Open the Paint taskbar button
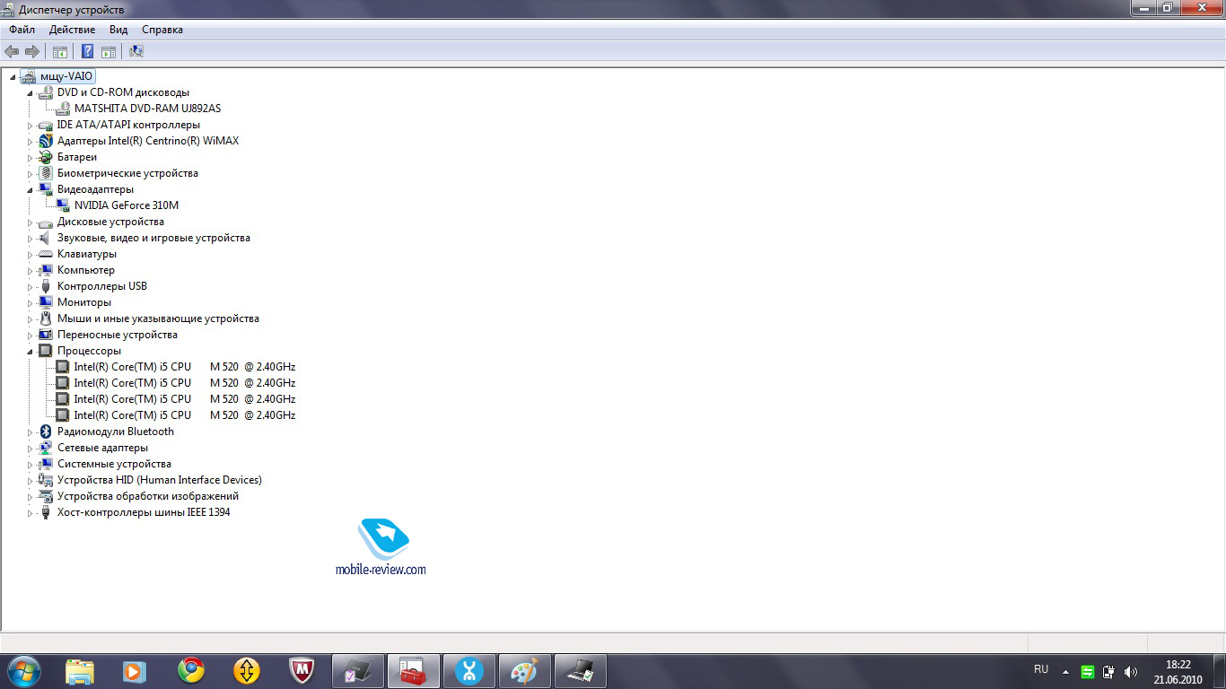Viewport: 1226px width, 689px height. [524, 670]
